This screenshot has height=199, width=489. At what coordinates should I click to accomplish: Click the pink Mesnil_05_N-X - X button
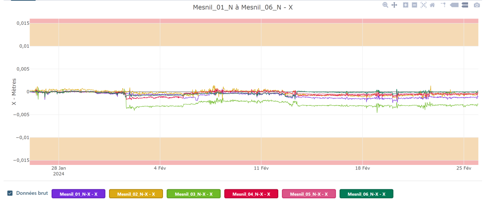(x=309, y=194)
